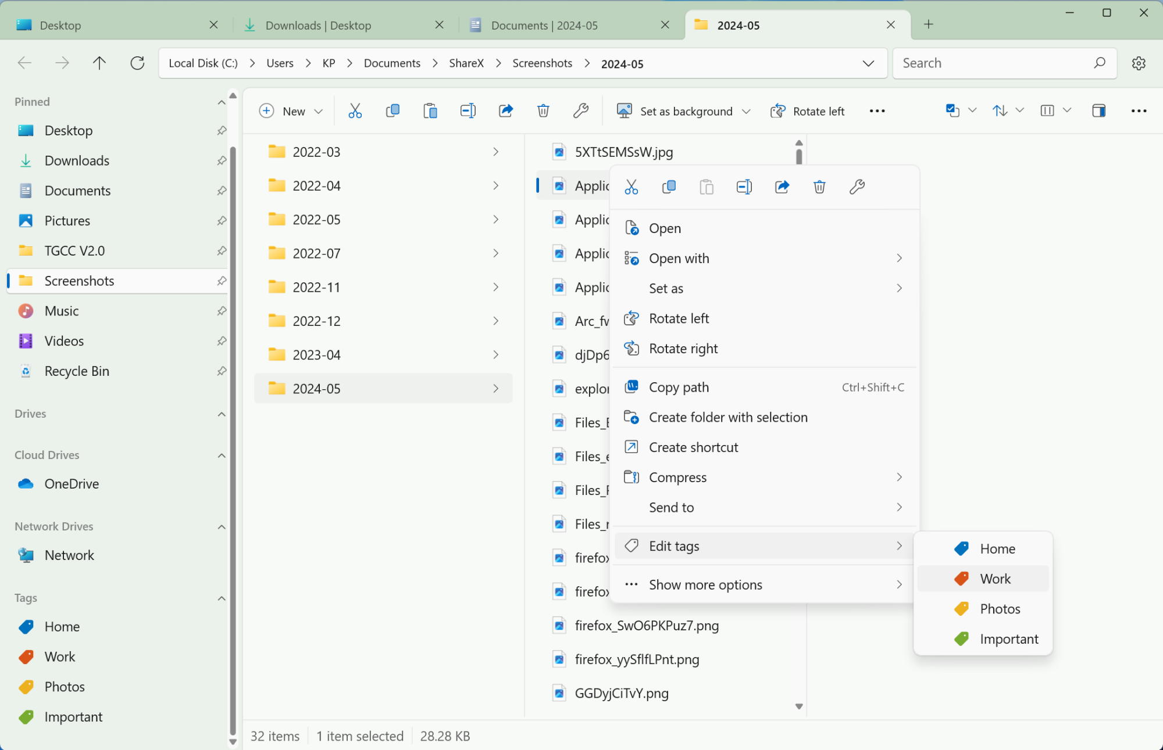
Task: Select the Photos tag from Edit tags submenu
Action: tap(1000, 609)
